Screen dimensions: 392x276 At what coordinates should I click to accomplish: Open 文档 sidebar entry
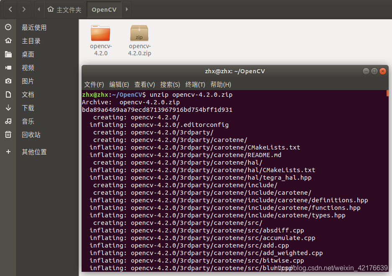point(28,95)
